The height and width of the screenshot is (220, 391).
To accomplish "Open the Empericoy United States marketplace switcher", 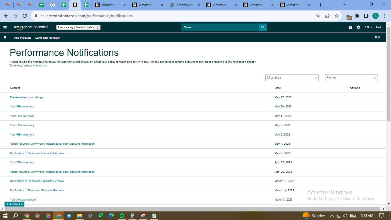I will click(78, 27).
